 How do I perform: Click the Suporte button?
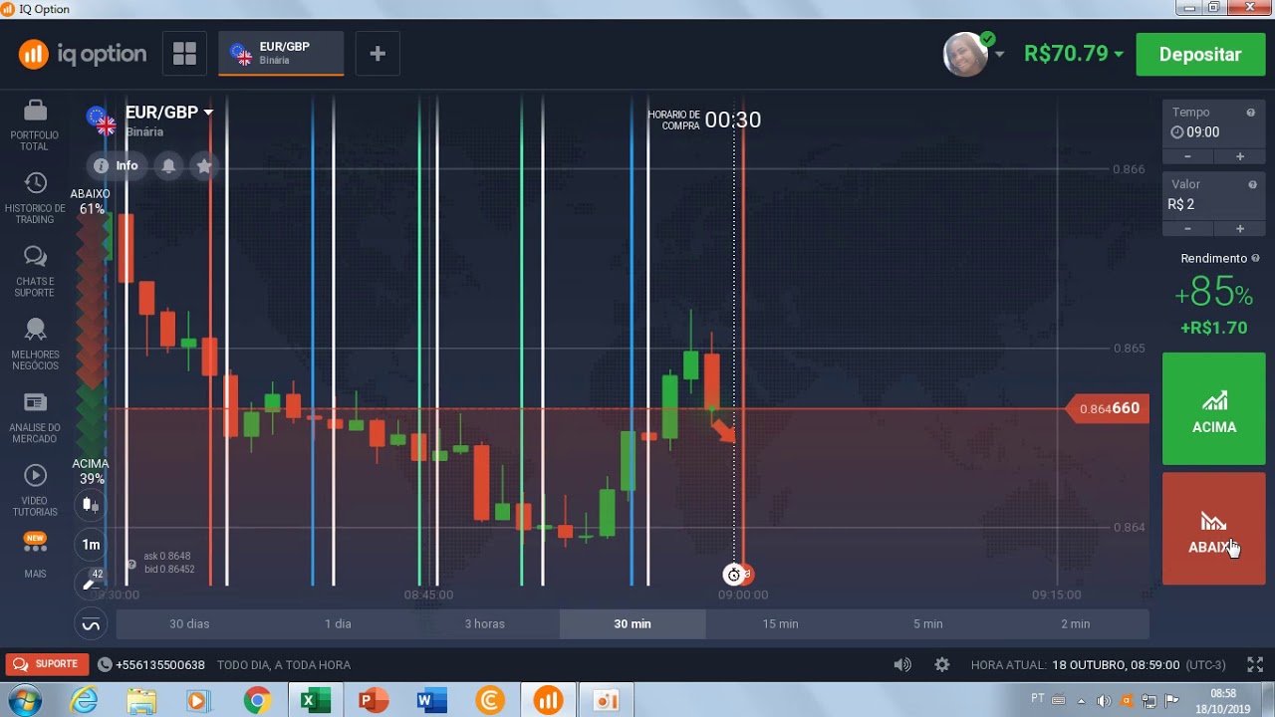(45, 664)
